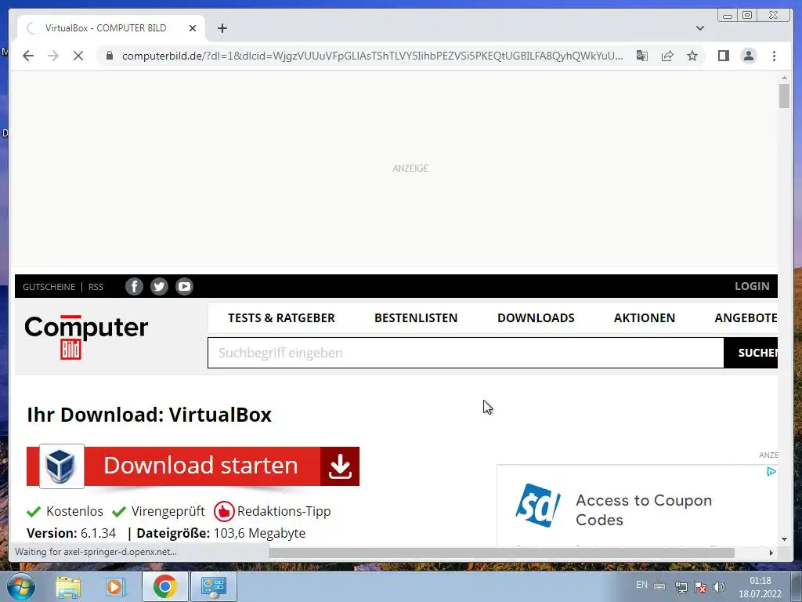Open the control panel taskbar icon

pos(213,586)
